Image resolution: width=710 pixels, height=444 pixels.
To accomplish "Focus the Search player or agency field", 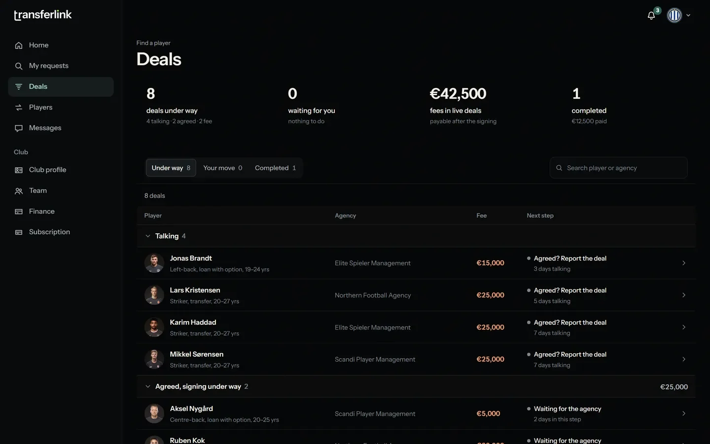I will [619, 168].
